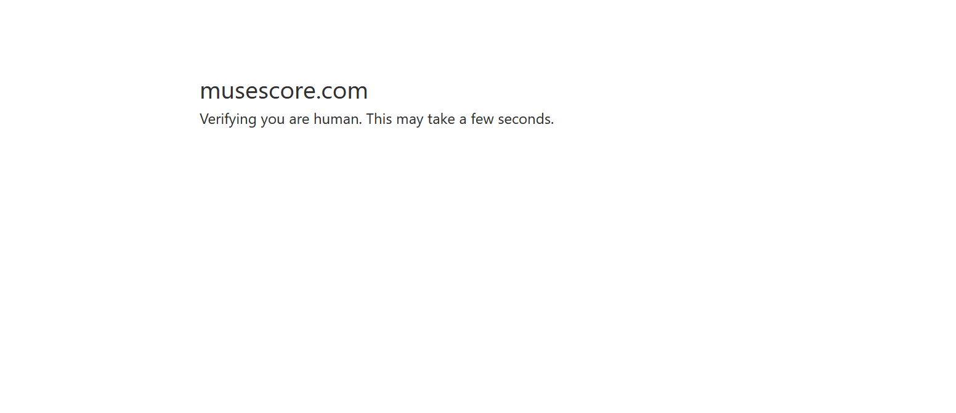The image size is (956, 413).
Task: Click the word "are" before "human"
Action: (x=299, y=120)
